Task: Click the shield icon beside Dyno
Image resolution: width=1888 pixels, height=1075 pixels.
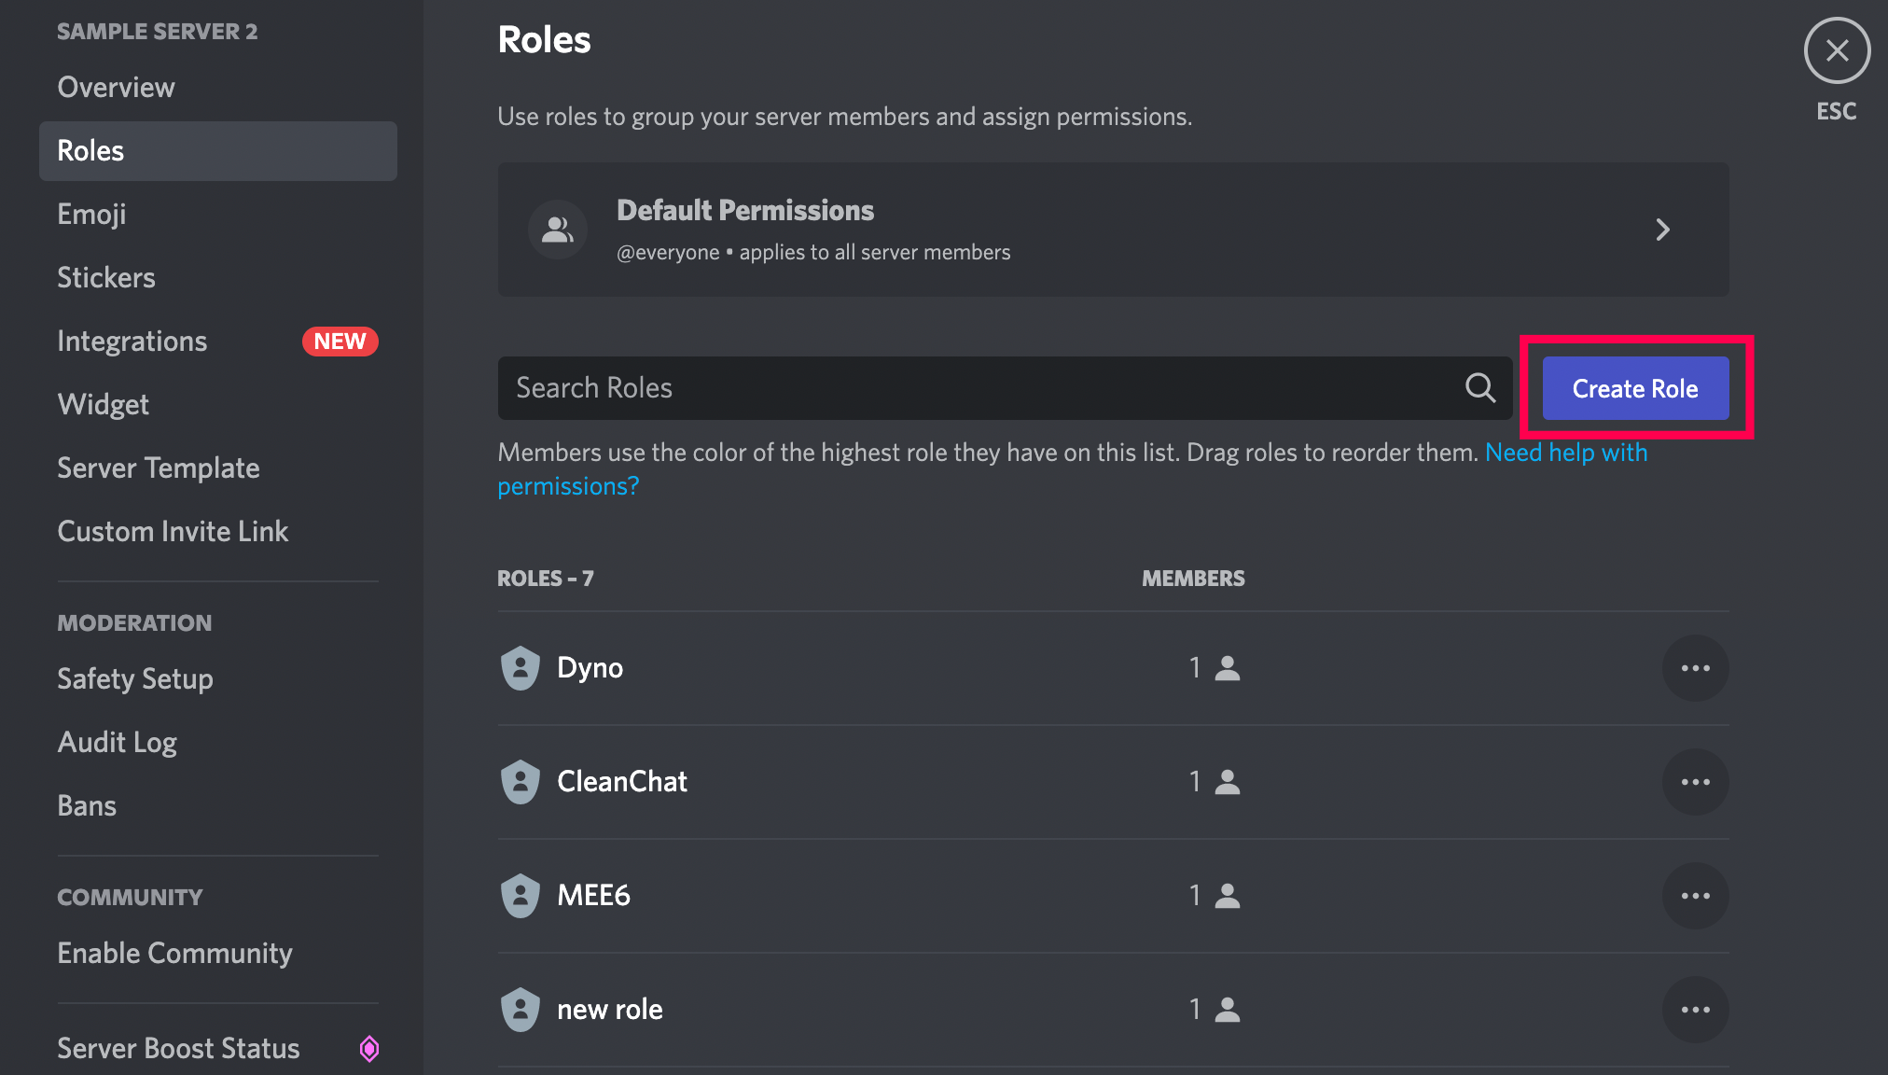Action: tap(521, 668)
